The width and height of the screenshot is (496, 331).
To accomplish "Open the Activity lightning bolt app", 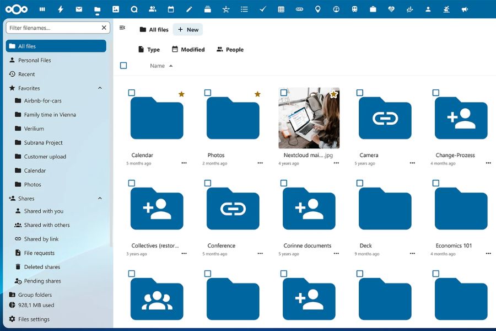I will coord(61,9).
